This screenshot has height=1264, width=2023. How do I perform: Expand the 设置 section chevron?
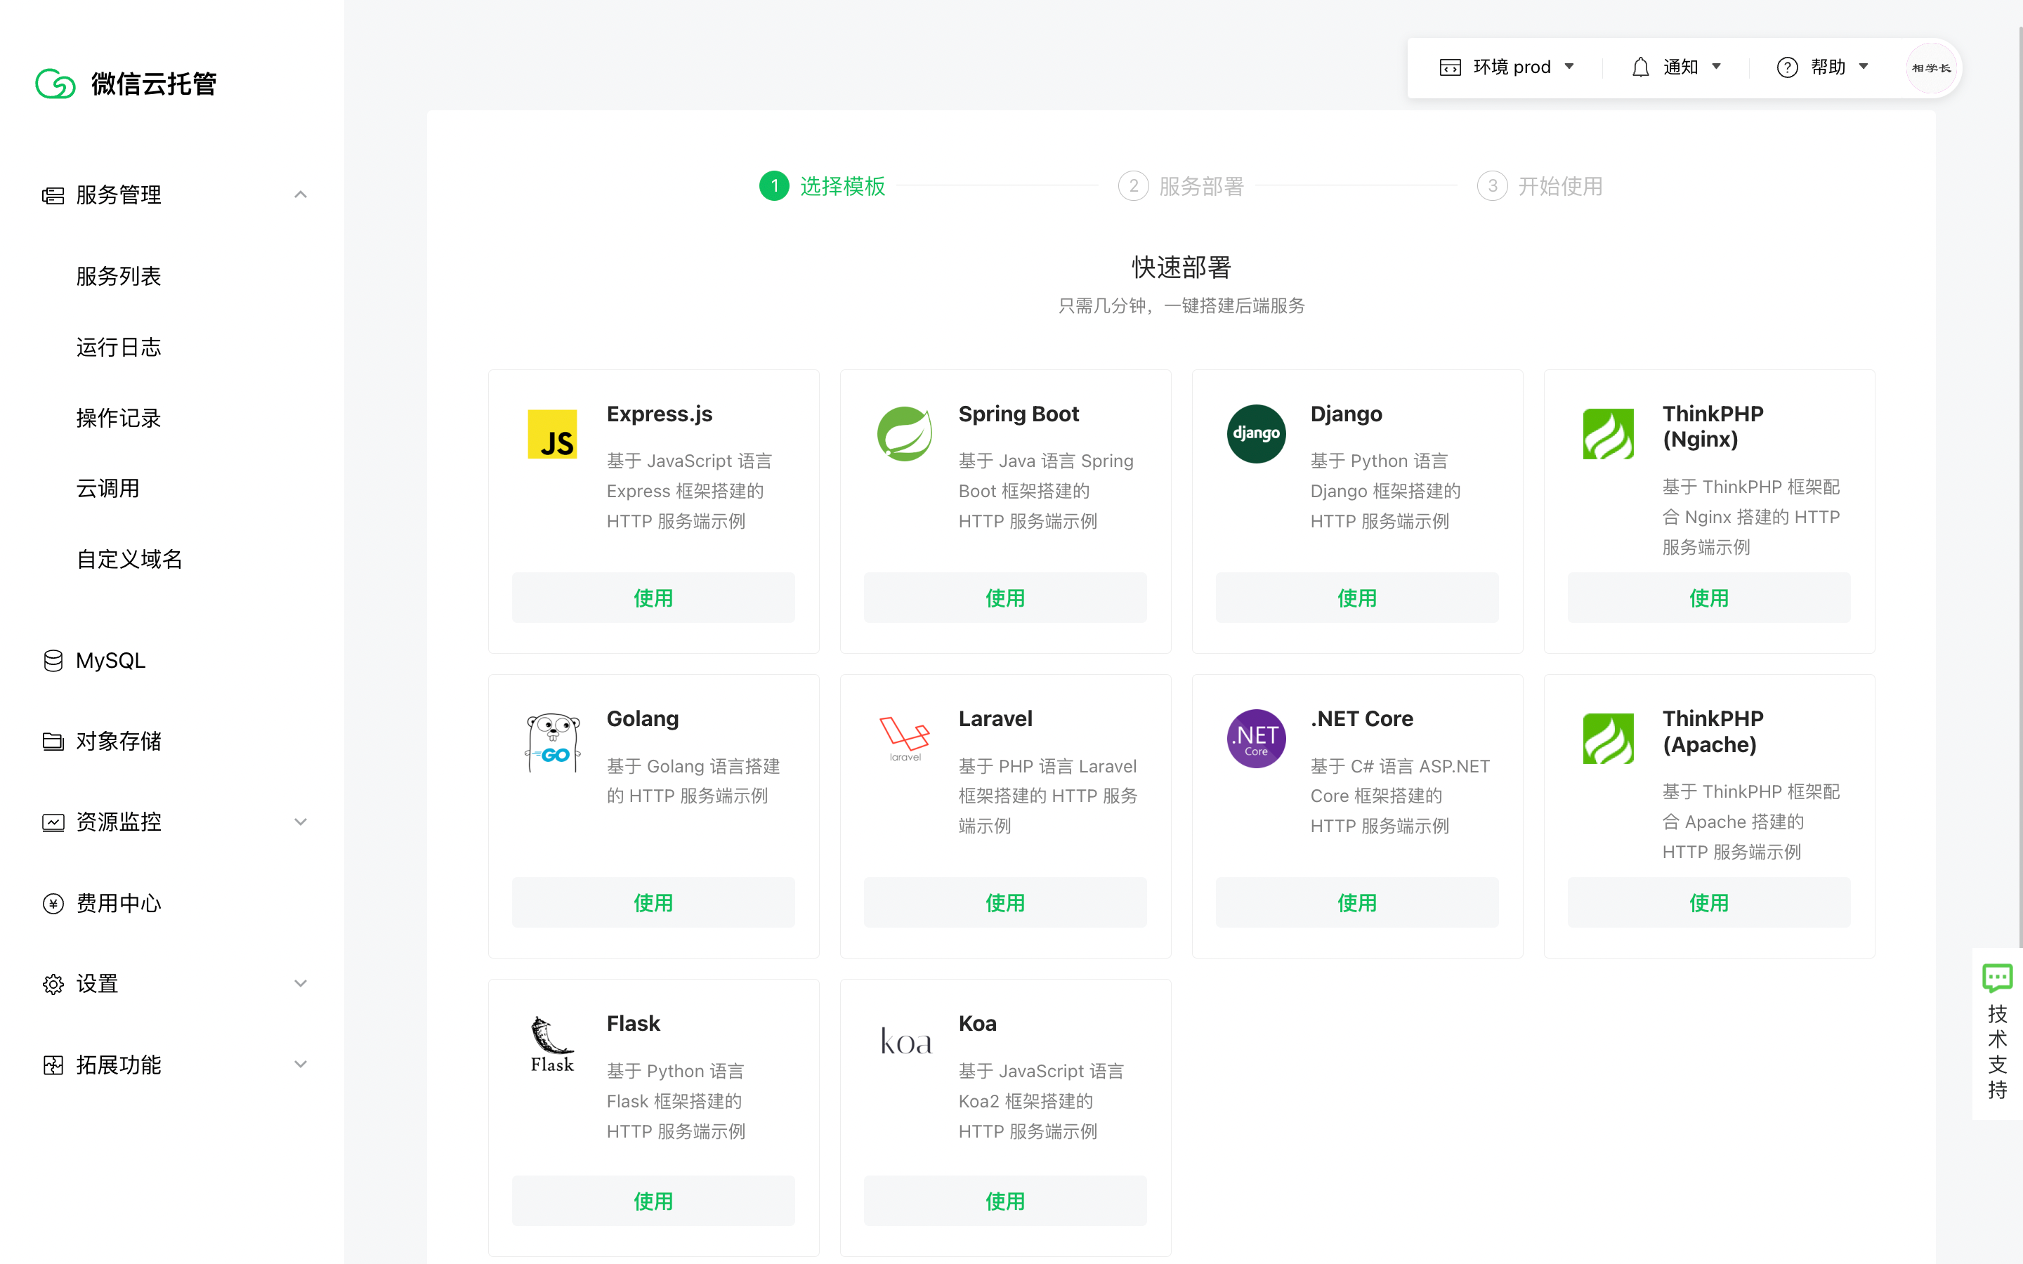[300, 984]
